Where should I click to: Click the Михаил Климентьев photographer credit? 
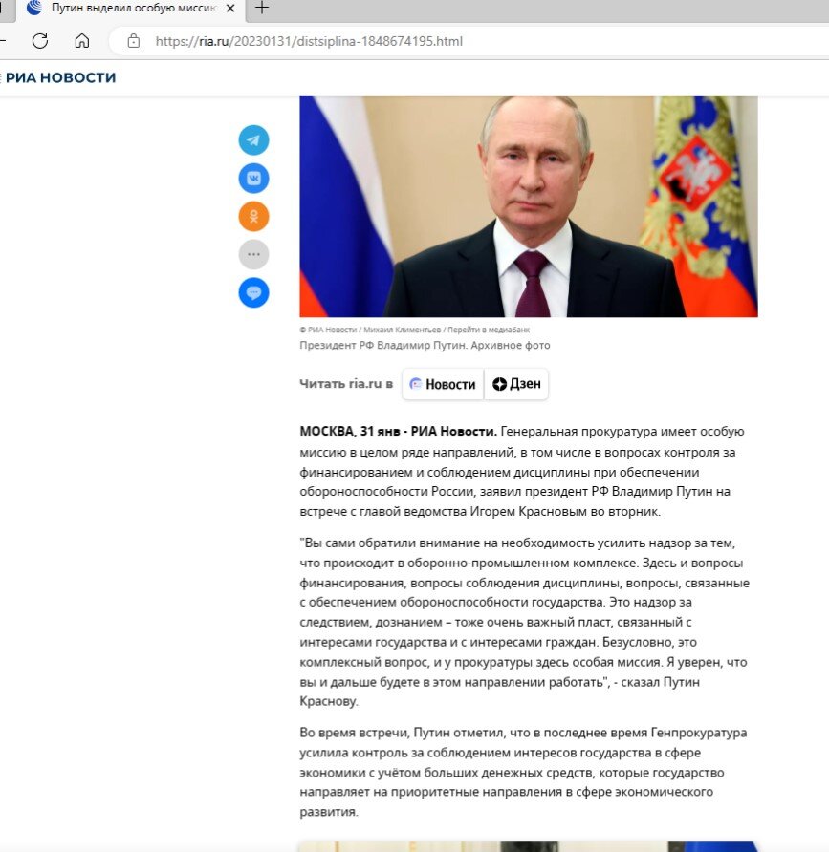tap(402, 330)
